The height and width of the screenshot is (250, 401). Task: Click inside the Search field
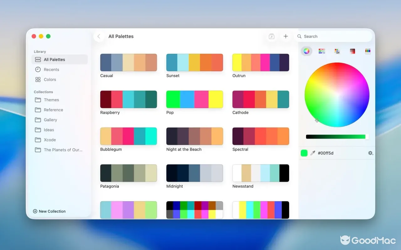pyautogui.click(x=333, y=36)
